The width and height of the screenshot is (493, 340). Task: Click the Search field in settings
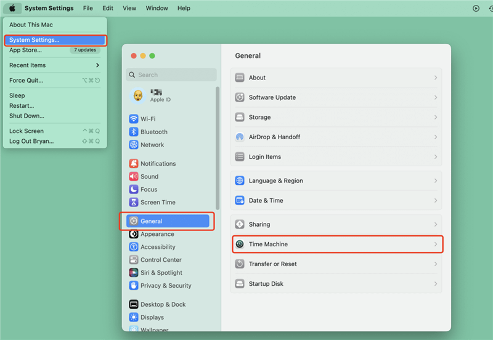(x=171, y=75)
